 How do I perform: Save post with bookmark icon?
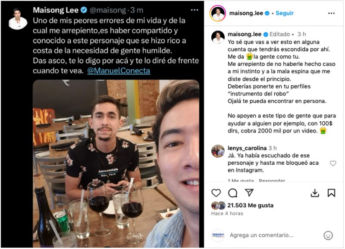point(331,193)
